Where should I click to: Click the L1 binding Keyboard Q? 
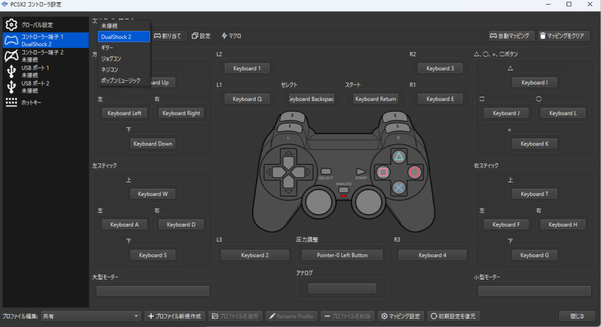click(247, 99)
